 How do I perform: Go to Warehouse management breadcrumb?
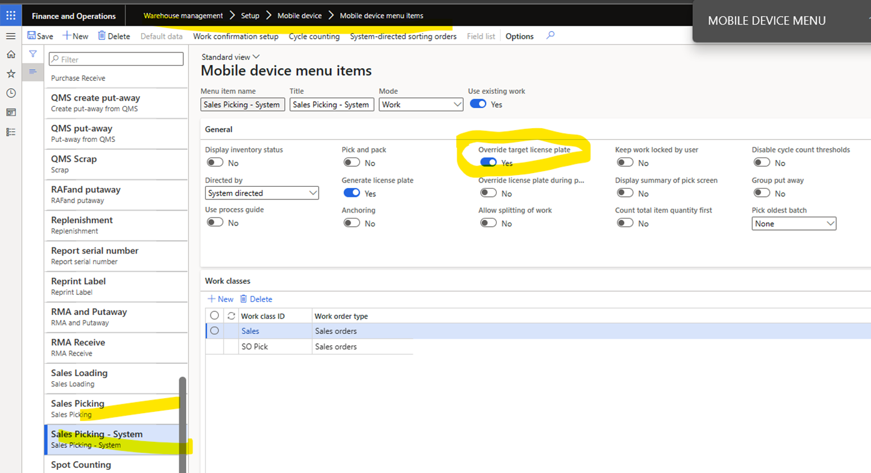coord(183,16)
